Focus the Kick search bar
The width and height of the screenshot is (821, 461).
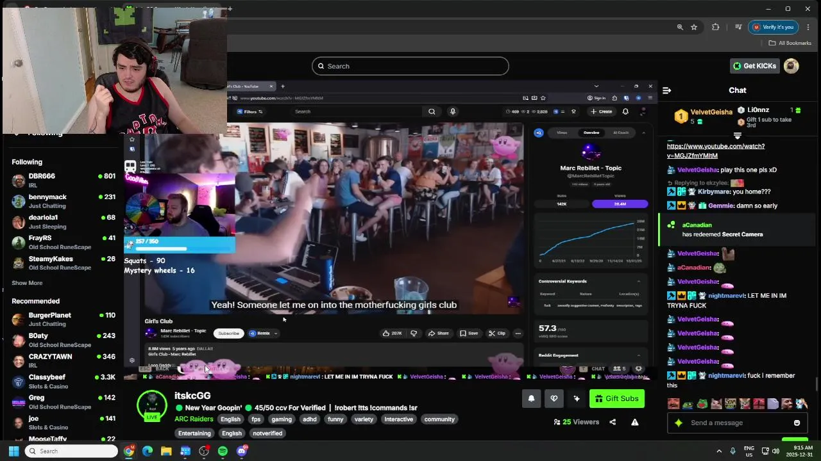tap(410, 66)
